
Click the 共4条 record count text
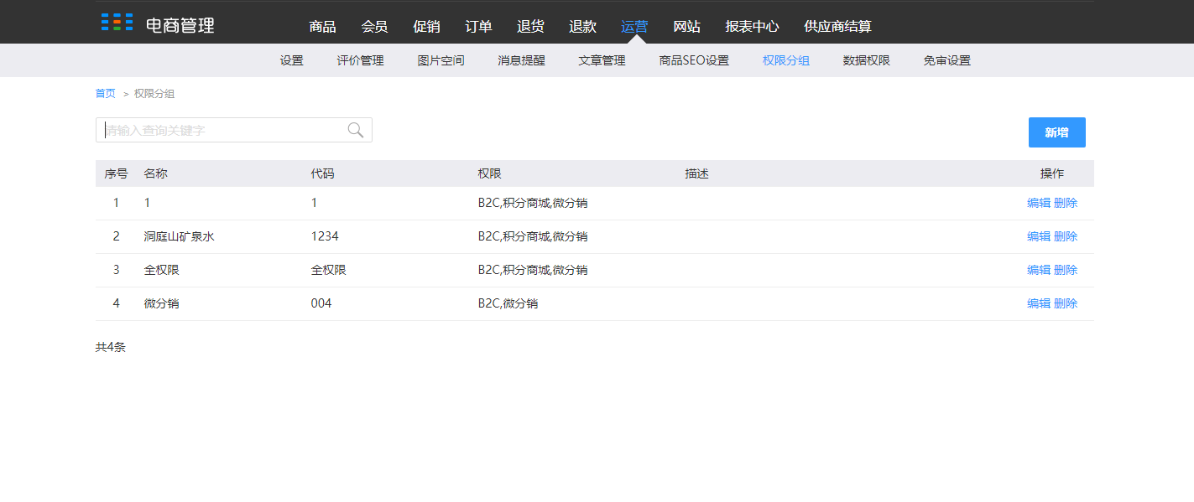click(111, 347)
